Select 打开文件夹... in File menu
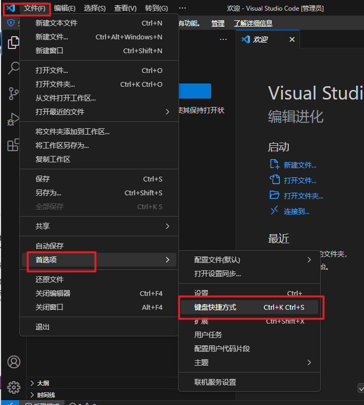364x405 pixels. (x=99, y=84)
